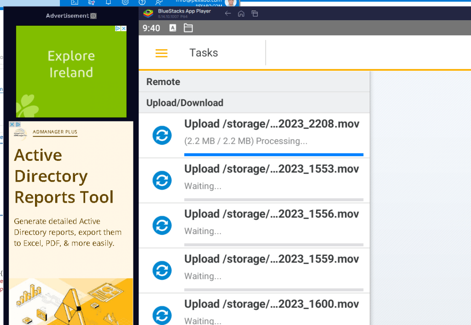Tap the folder status bar icon
Screen dimensions: 471x325
coord(188,28)
